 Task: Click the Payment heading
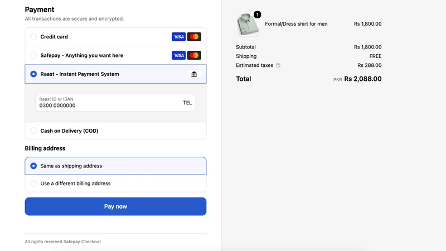click(40, 9)
